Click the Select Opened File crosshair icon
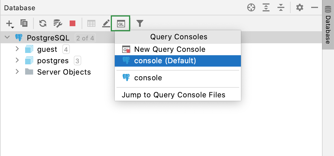This screenshot has height=156, width=334. coord(251,8)
